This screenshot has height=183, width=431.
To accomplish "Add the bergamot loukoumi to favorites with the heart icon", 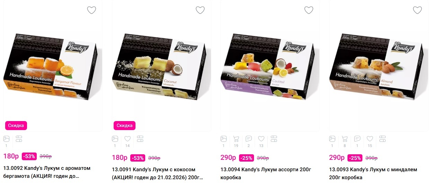I will click(x=91, y=10).
